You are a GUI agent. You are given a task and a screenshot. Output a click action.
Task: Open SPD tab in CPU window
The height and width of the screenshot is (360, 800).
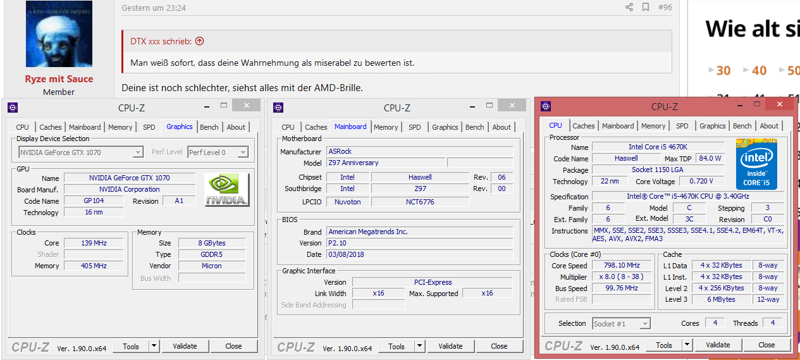tap(682, 126)
